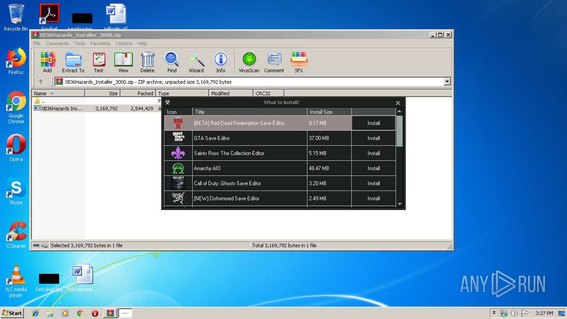Click the Internet Explorer taskbar icon
The width and height of the screenshot is (567, 319).
[35, 313]
